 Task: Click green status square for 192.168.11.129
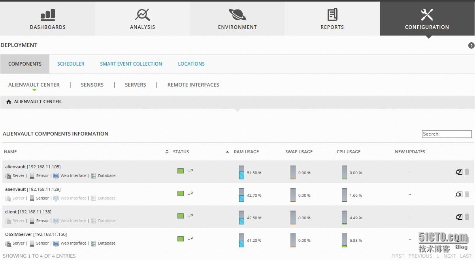coord(181,194)
